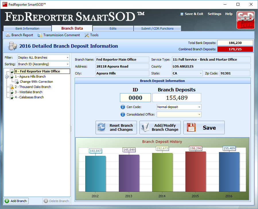Click the Cen Code info icon
258x209 pixels.
pos(123,107)
